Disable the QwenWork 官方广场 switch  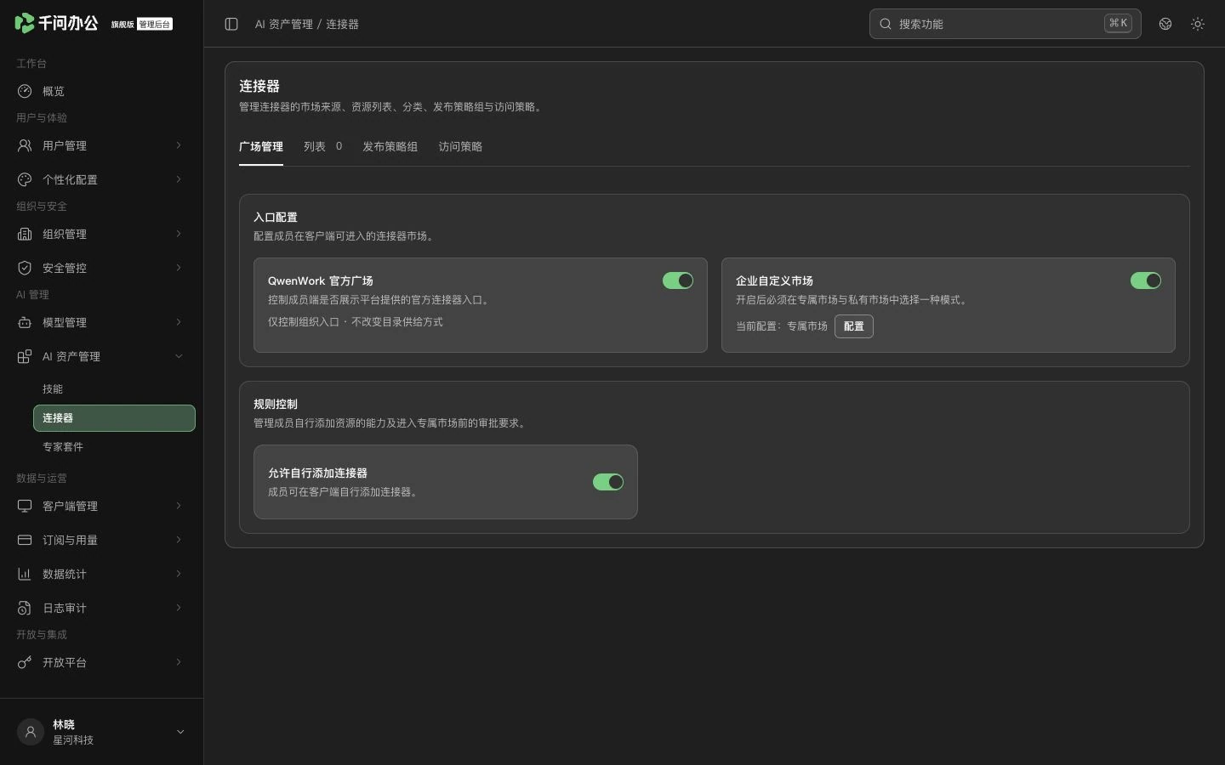[x=678, y=280]
